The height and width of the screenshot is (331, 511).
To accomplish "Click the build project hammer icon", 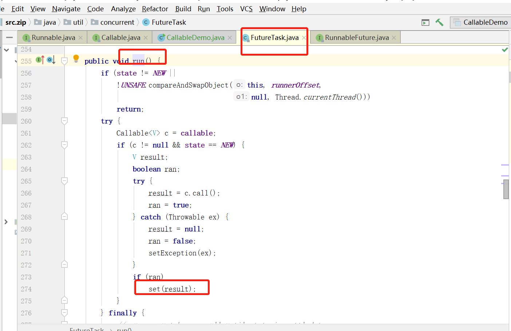I will (439, 23).
